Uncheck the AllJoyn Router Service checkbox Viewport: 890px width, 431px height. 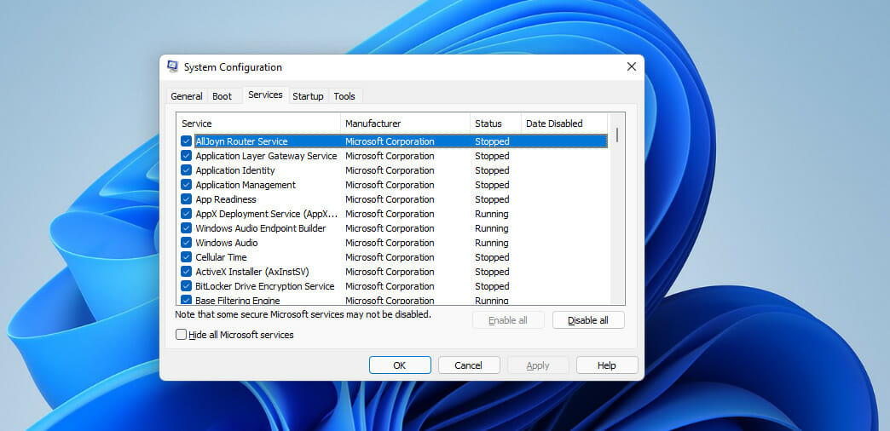pyautogui.click(x=186, y=141)
